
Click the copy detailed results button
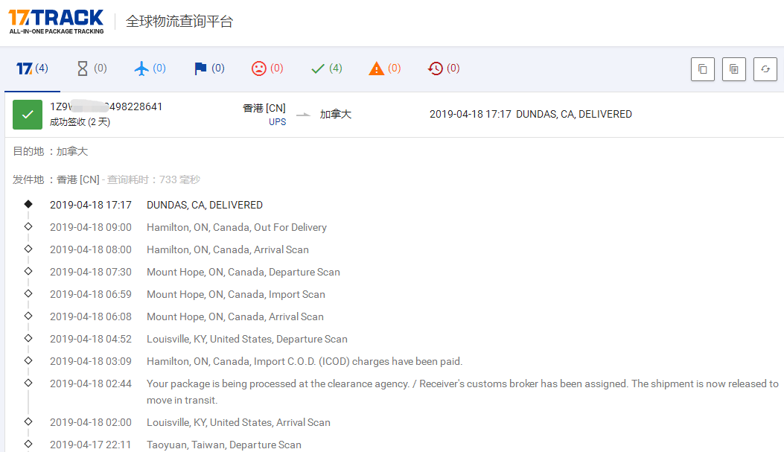click(x=733, y=69)
